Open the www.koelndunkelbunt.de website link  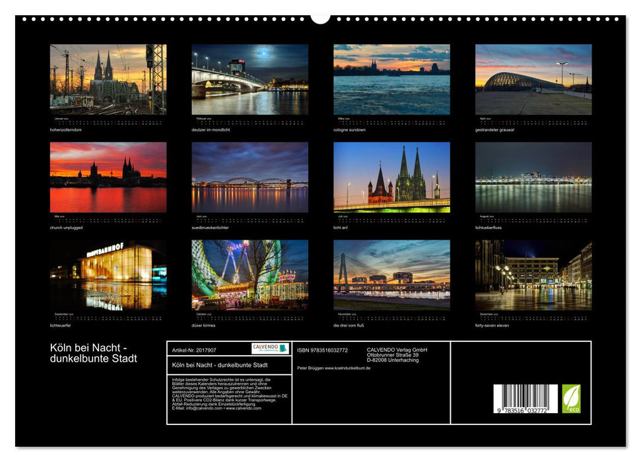click(349, 368)
